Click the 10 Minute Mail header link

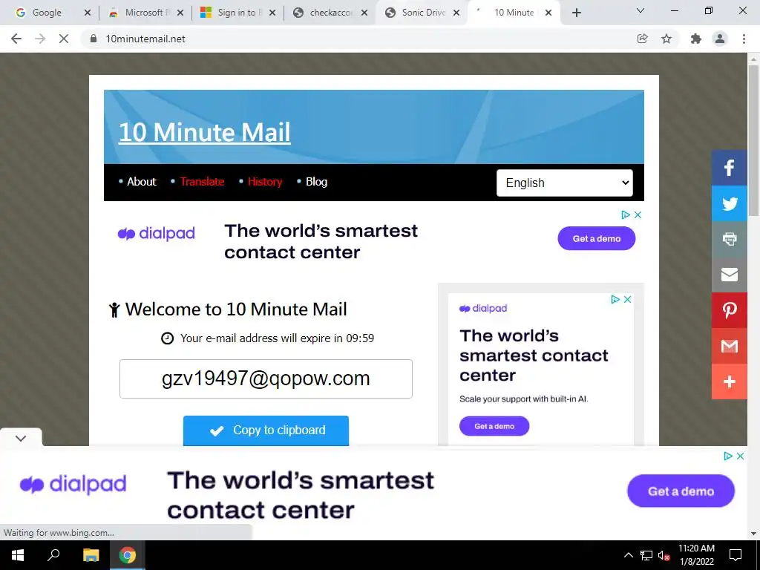tap(205, 132)
